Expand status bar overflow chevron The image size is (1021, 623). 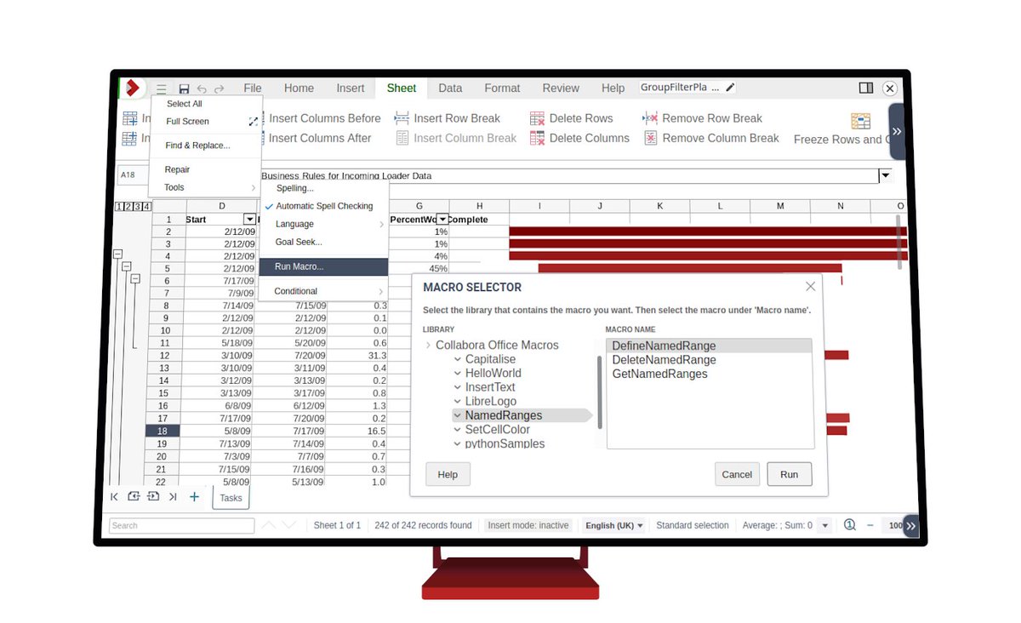pos(911,526)
